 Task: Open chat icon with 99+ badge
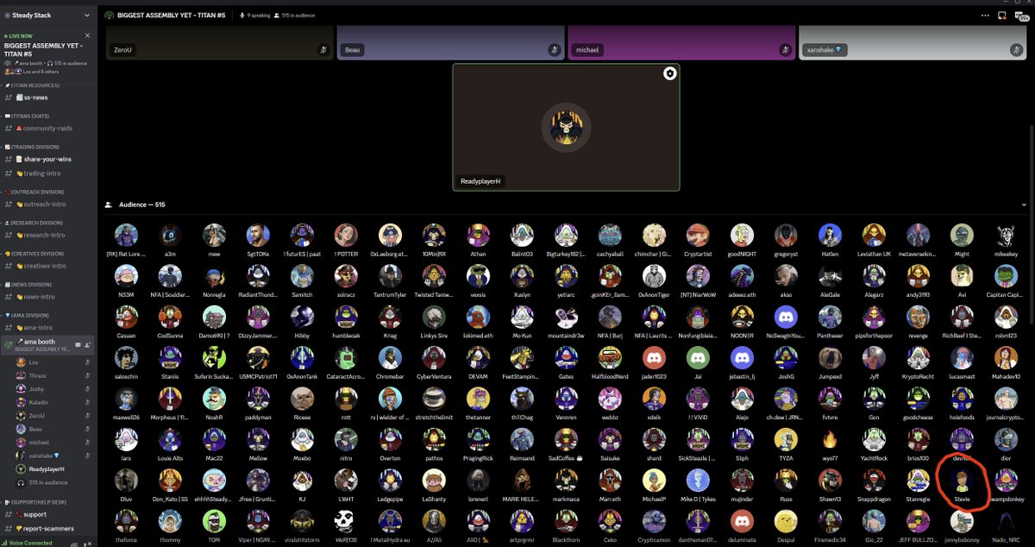pos(1023,16)
